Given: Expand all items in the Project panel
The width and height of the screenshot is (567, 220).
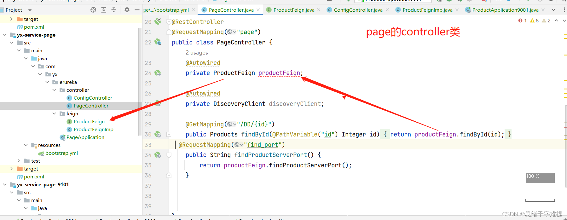Looking at the screenshot, I should coord(104,10).
